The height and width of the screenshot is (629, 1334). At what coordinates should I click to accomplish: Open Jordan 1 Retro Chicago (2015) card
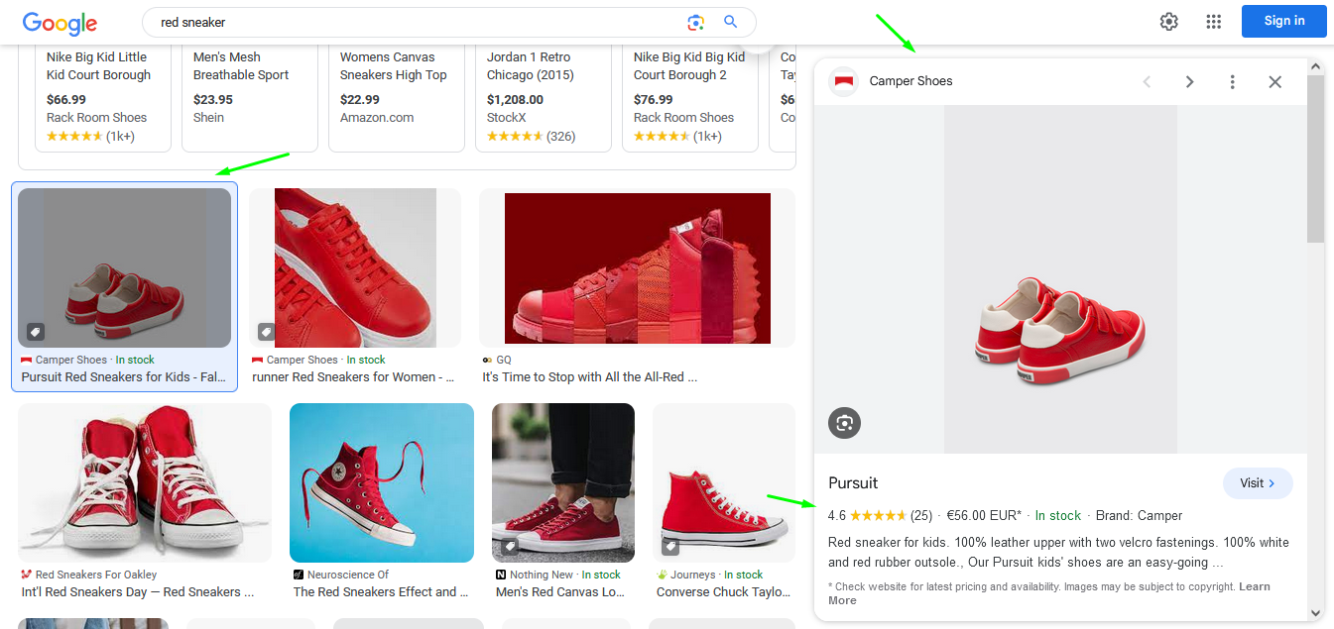click(544, 97)
